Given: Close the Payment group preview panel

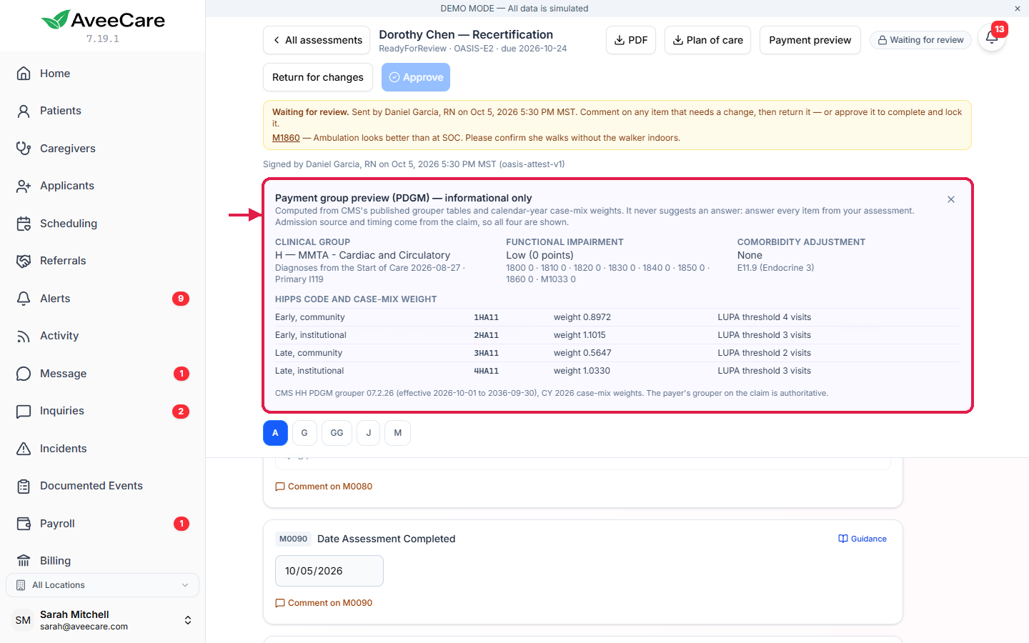Looking at the screenshot, I should tap(951, 199).
